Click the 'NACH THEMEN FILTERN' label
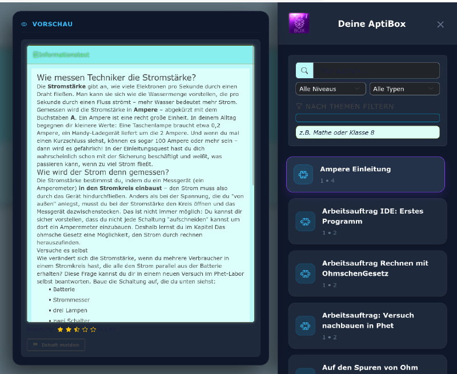 click(350, 106)
